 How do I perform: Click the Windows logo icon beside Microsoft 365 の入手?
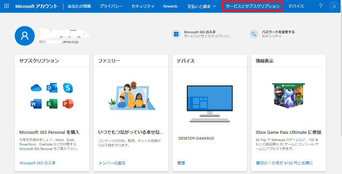point(176,34)
